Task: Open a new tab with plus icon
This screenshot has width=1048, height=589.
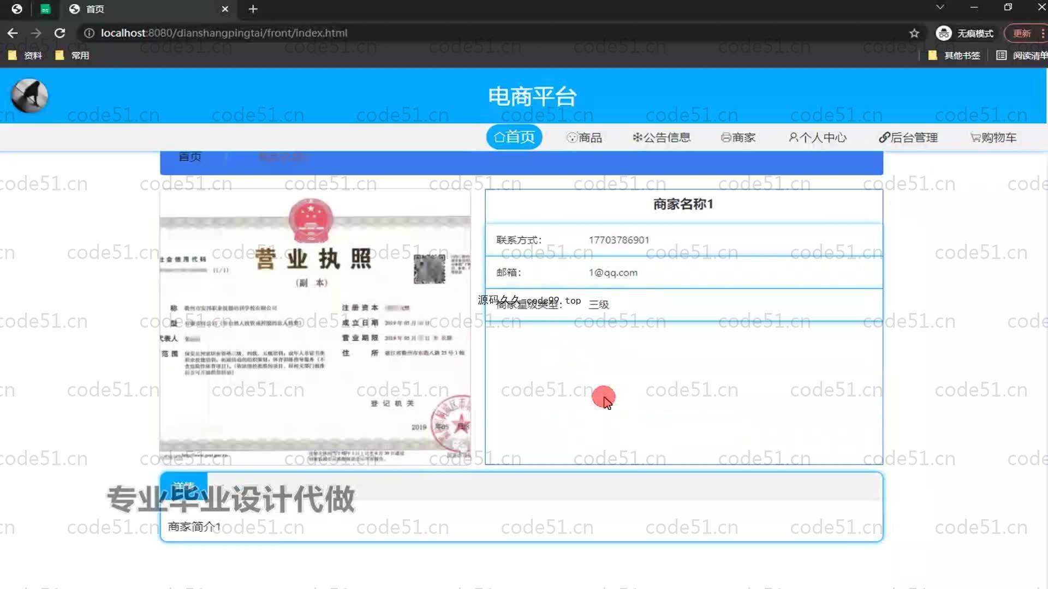Action: coord(253,9)
